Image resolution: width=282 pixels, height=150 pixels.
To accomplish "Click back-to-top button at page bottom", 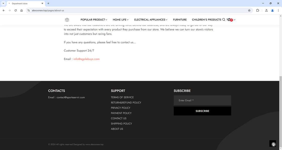I will [273, 144].
